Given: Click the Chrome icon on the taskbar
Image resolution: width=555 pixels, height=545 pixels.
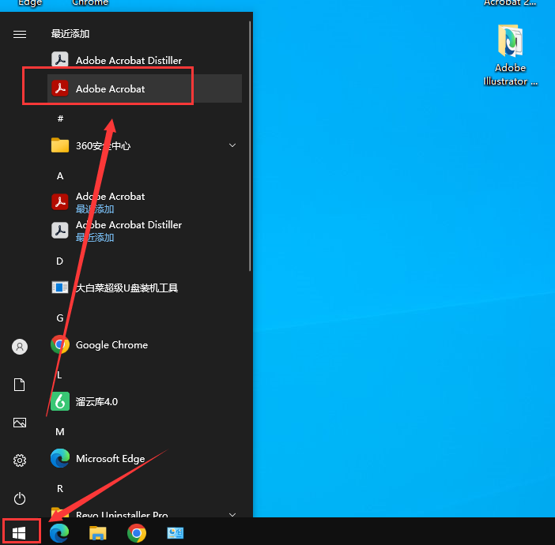Looking at the screenshot, I should coord(137,533).
